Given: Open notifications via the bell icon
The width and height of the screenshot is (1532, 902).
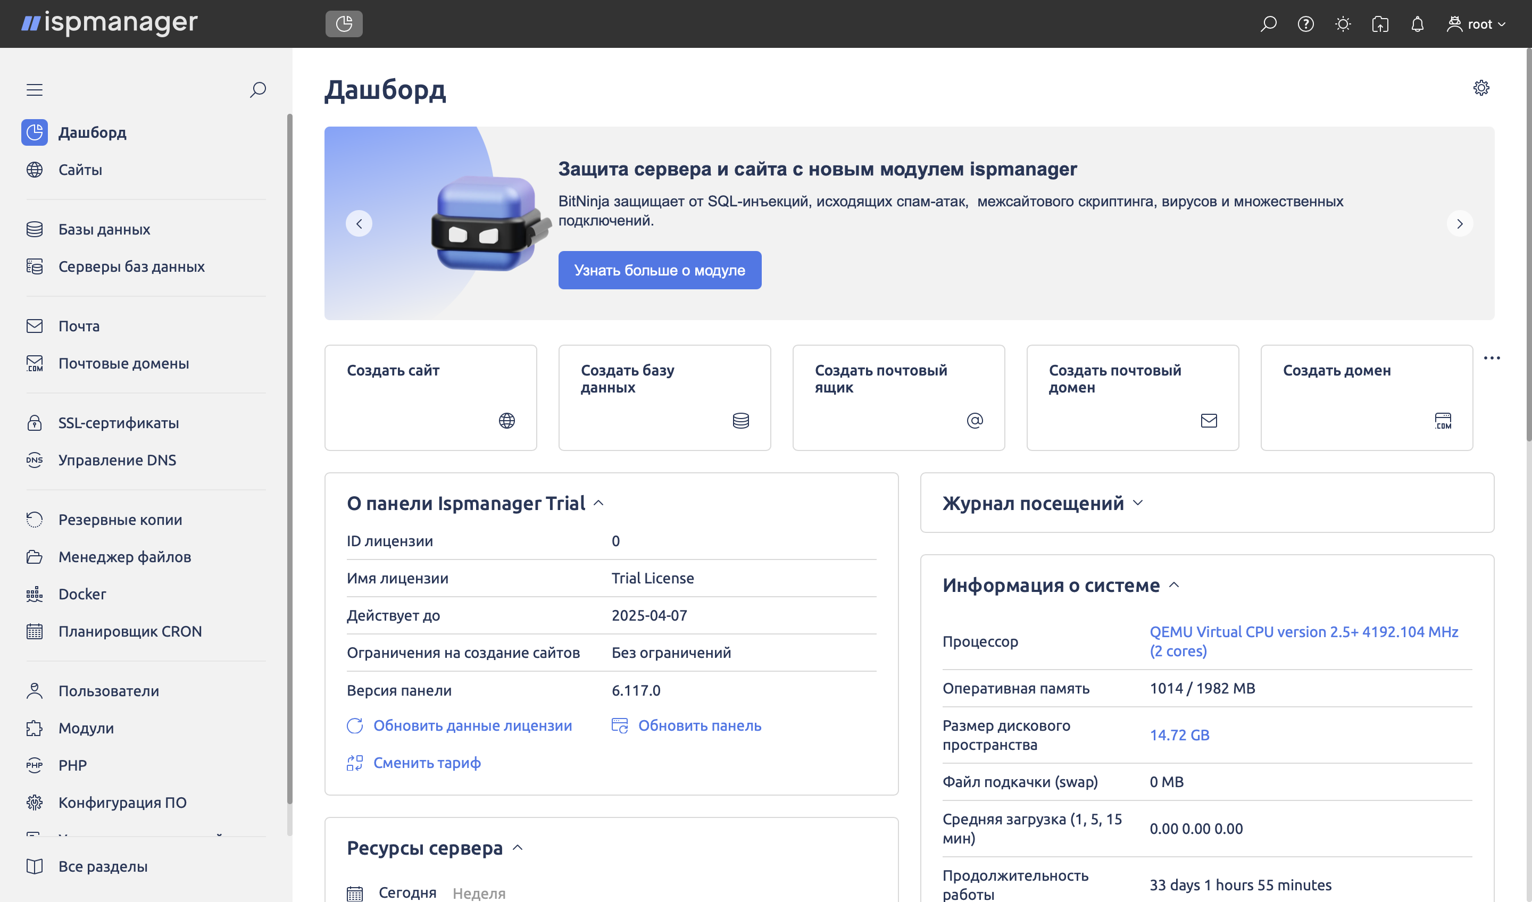Looking at the screenshot, I should click(x=1417, y=24).
